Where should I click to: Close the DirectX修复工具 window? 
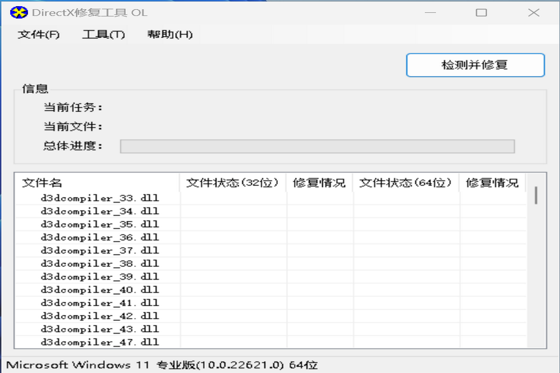(x=534, y=12)
